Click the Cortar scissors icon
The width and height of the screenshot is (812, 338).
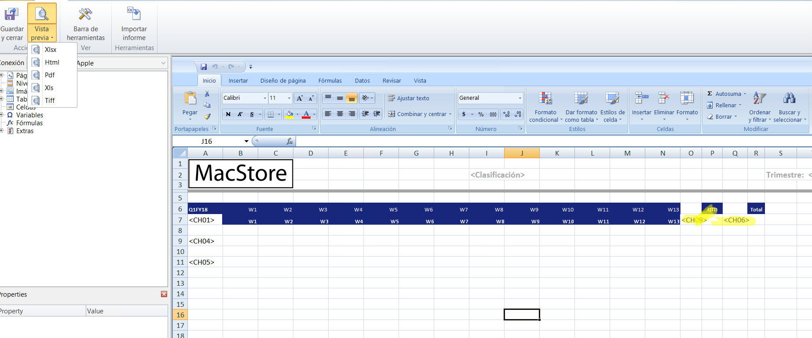[x=207, y=94]
